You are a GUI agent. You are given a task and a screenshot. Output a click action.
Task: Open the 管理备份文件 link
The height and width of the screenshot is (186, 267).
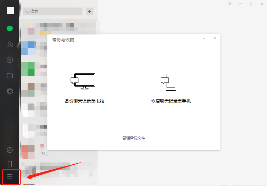click(x=134, y=138)
